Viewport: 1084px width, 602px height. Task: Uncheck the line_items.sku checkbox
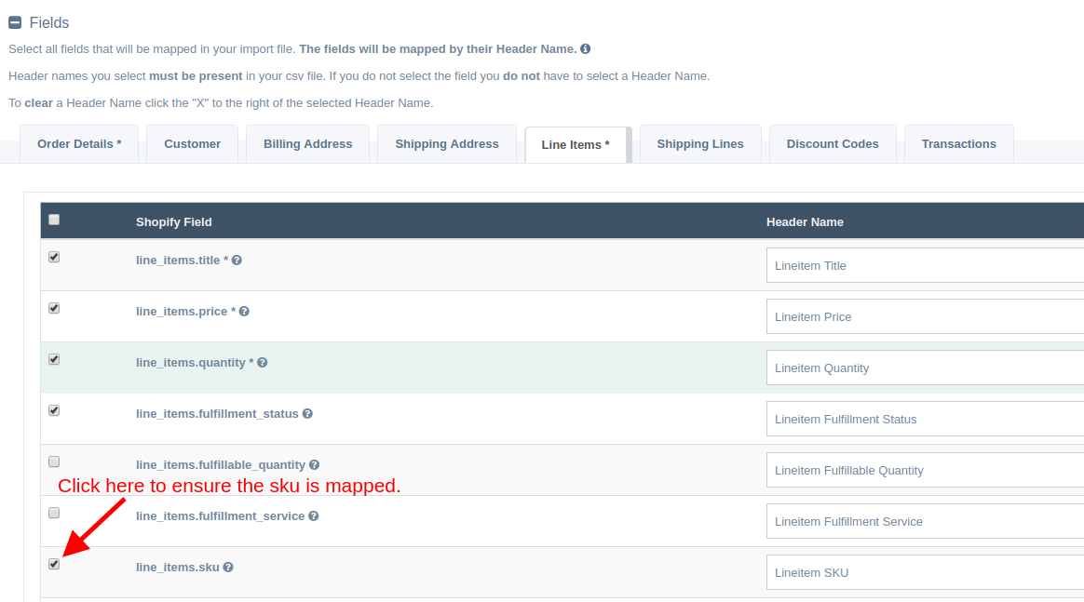54,564
